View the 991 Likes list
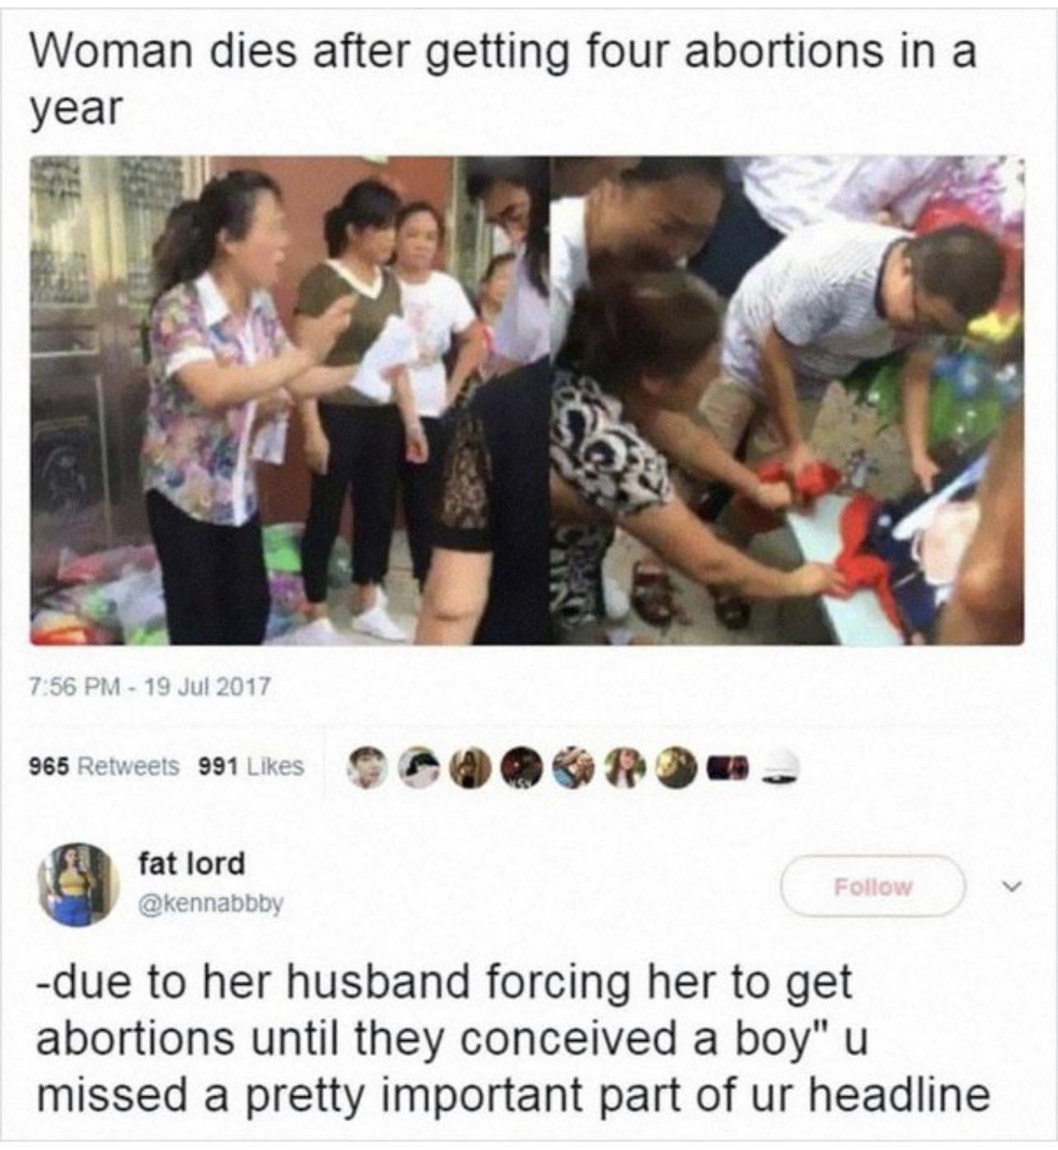The height and width of the screenshot is (1150, 1058). (251, 767)
